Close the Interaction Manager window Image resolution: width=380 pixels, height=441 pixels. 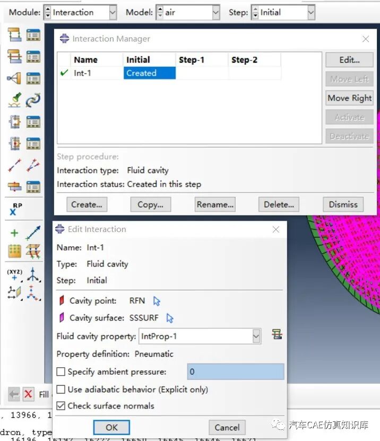pos(366,39)
